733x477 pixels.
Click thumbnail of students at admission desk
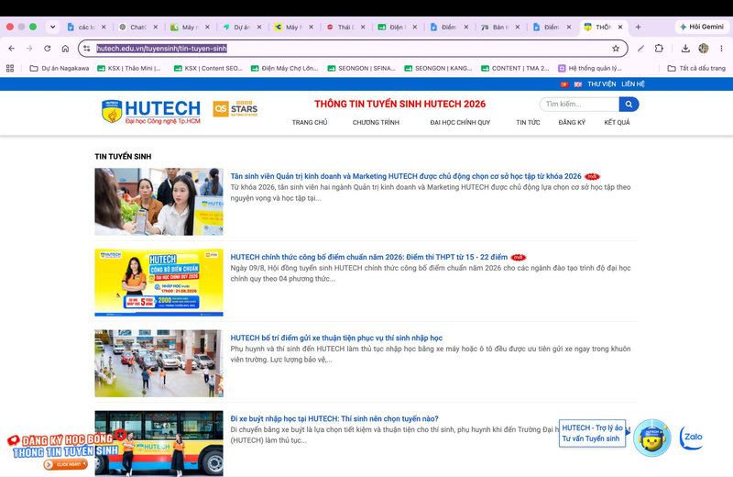(159, 202)
